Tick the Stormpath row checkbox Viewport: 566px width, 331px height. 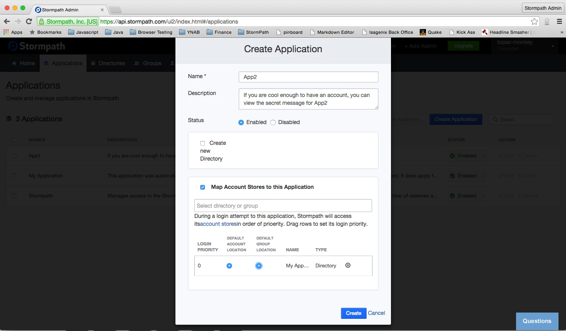click(14, 196)
